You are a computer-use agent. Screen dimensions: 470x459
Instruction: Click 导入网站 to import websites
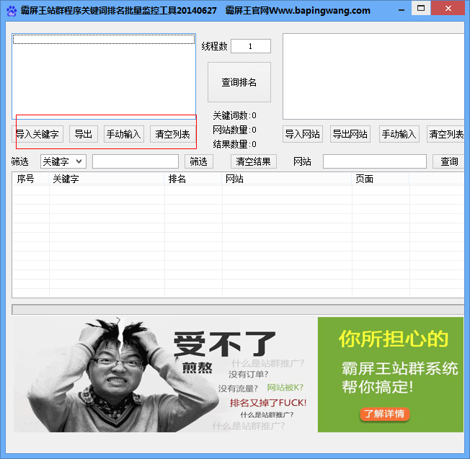(303, 134)
